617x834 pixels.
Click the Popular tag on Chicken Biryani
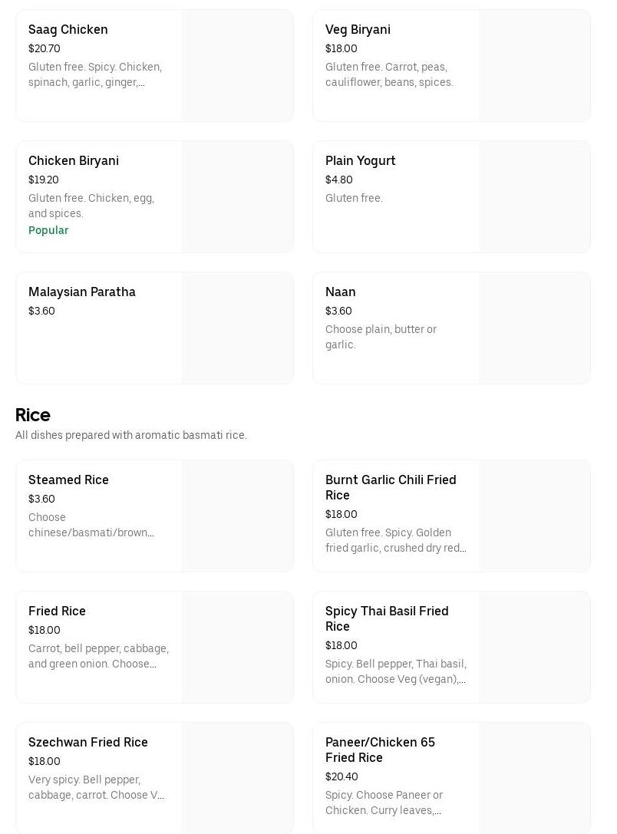[48, 230]
